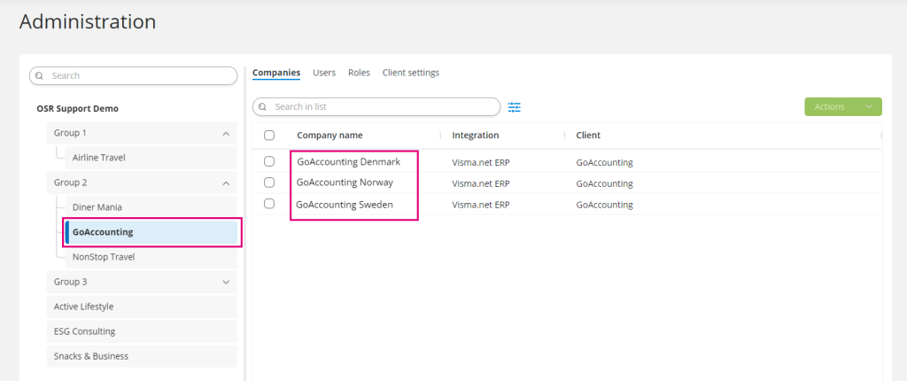The height and width of the screenshot is (381, 907).
Task: Tick the GoAccounting Denmark checkbox
Action: (269, 161)
